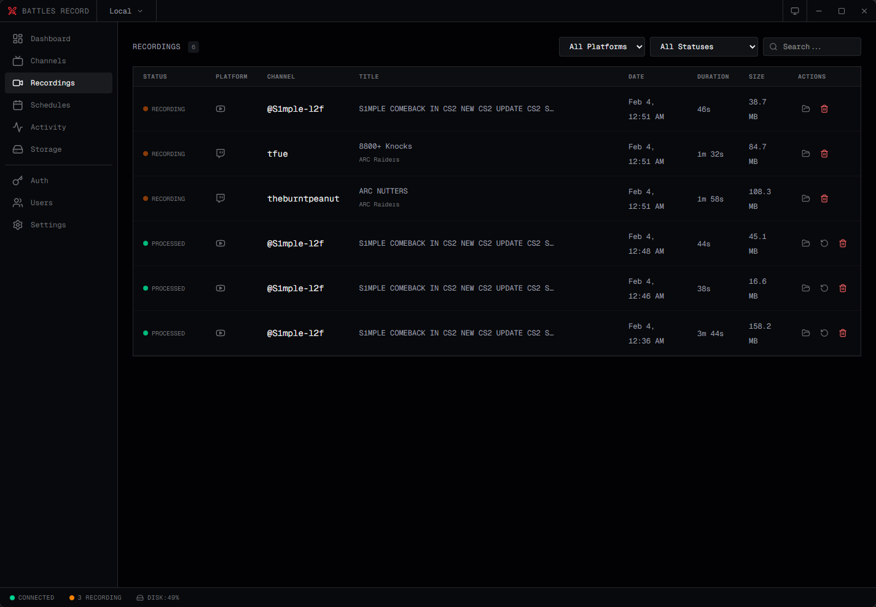Image resolution: width=876 pixels, height=607 pixels.
Task: Open the folder for the 16.6 MB recording
Action: point(805,288)
